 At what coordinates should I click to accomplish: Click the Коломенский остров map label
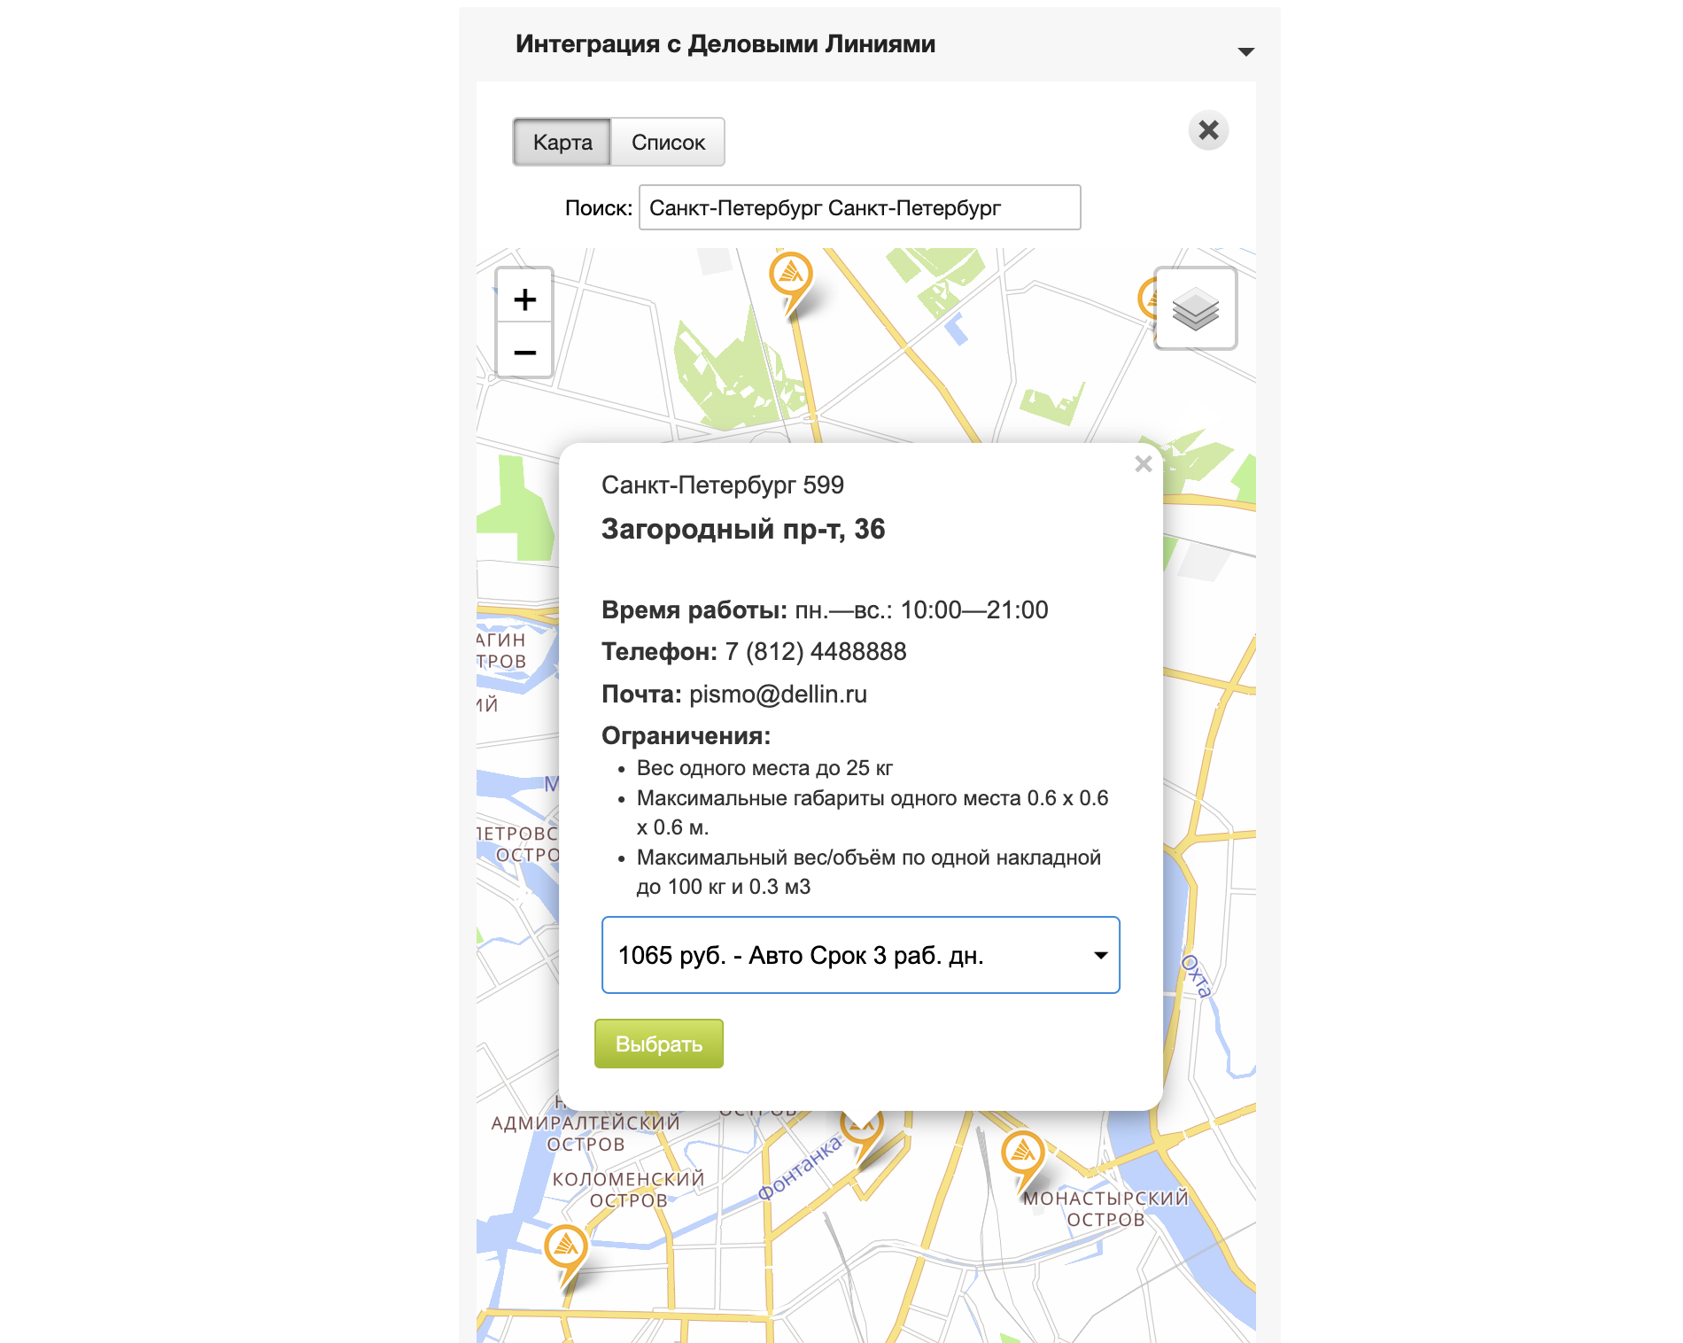(627, 1190)
